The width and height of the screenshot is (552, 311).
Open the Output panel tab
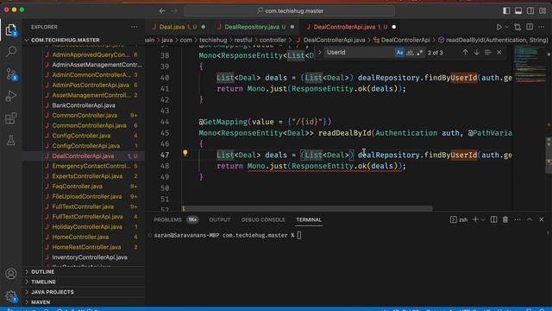(220, 219)
